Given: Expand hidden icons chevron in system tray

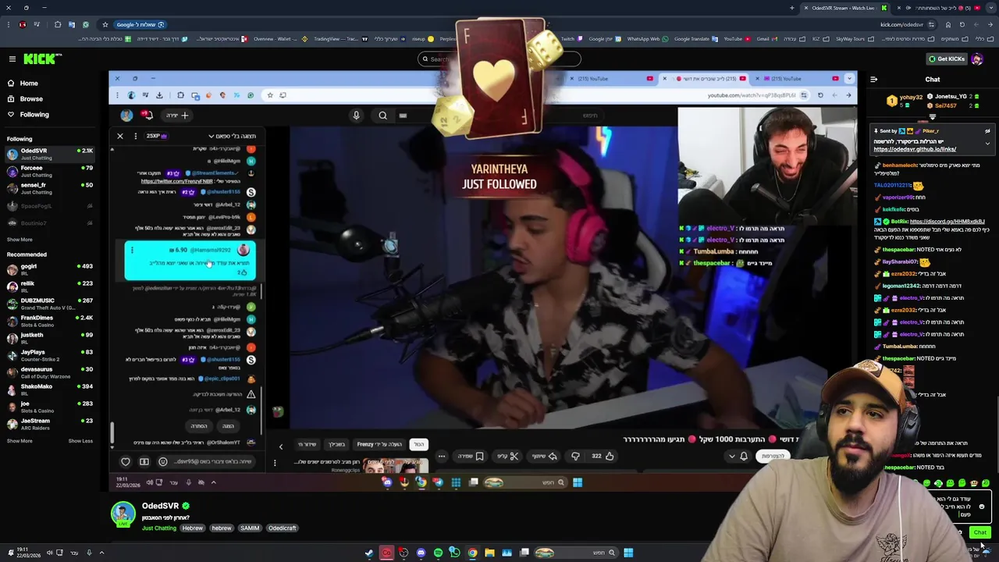Looking at the screenshot, I should point(101,553).
